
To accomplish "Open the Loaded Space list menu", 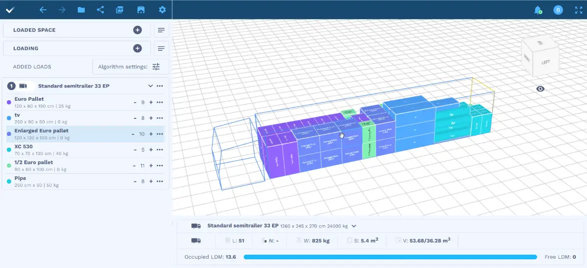I will point(161,30).
